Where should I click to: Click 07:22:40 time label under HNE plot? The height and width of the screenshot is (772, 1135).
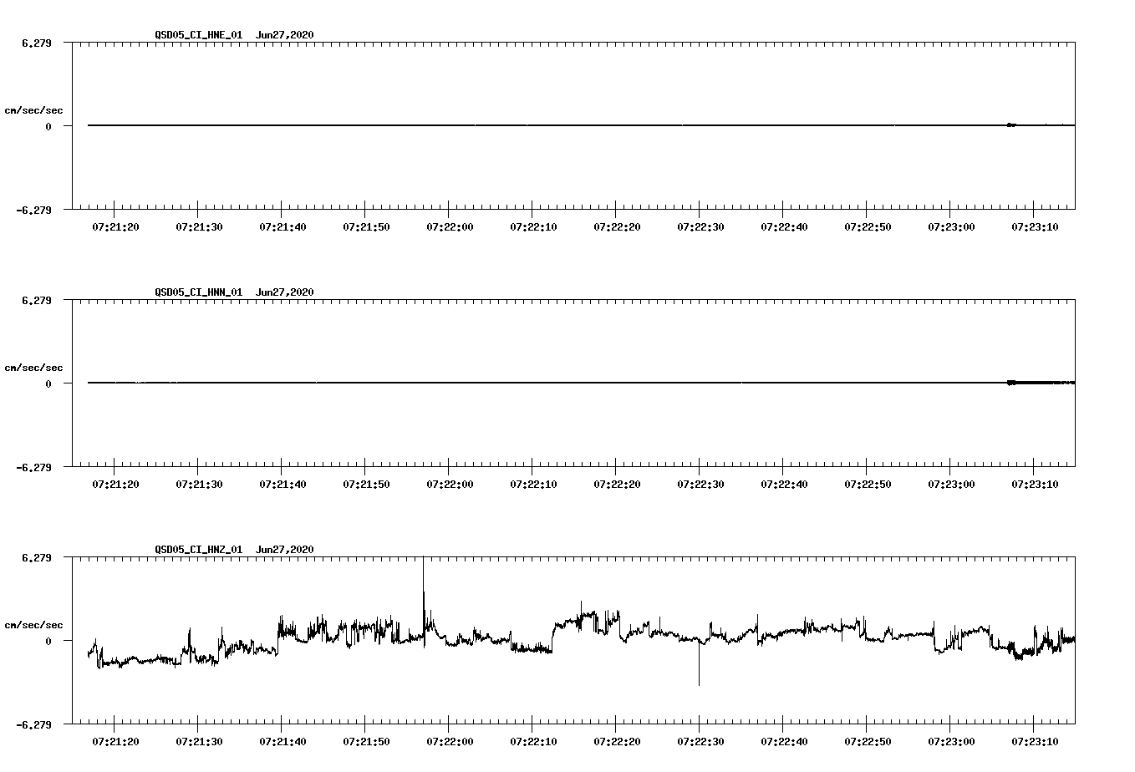pyautogui.click(x=784, y=226)
